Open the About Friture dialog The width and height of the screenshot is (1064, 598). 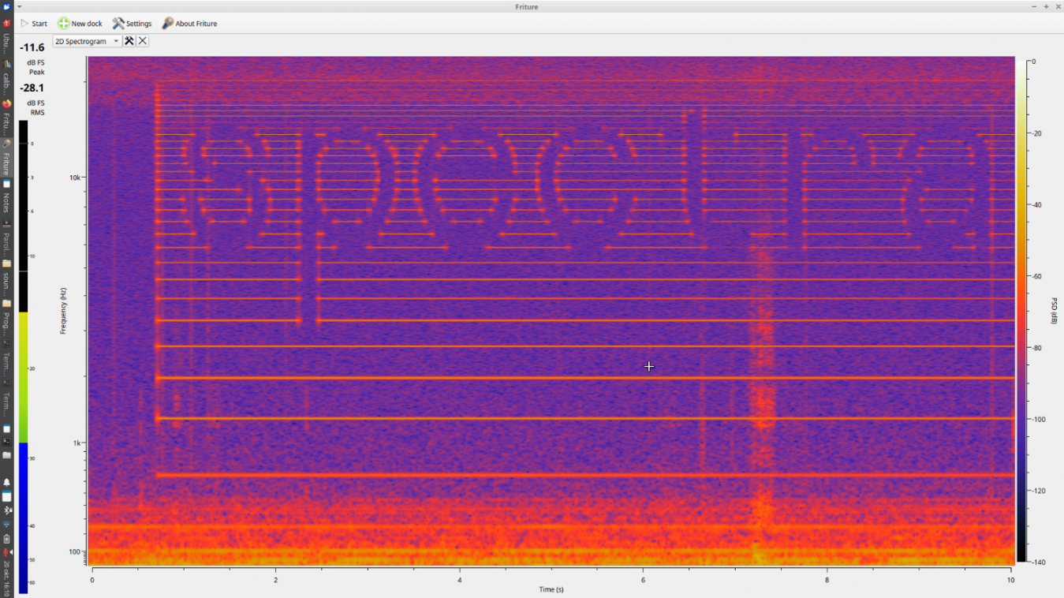(189, 23)
